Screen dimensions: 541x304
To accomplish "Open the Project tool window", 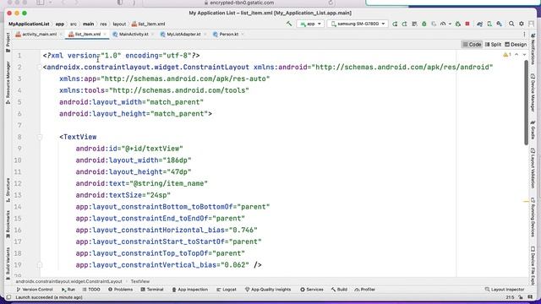I will click(8, 42).
